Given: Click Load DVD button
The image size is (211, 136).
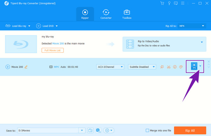Looking at the screenshot, I should (x=45, y=26).
